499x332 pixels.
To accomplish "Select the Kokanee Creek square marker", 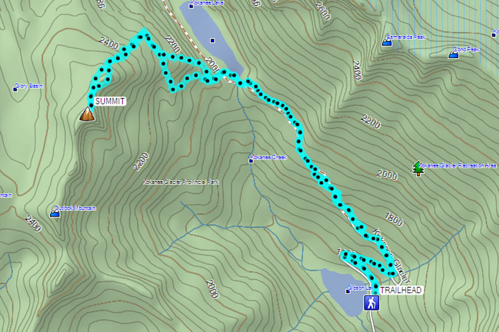I will pos(251,161).
